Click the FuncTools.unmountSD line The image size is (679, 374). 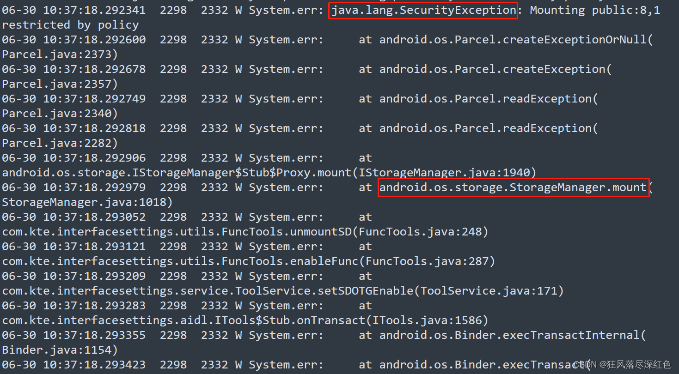point(245,232)
